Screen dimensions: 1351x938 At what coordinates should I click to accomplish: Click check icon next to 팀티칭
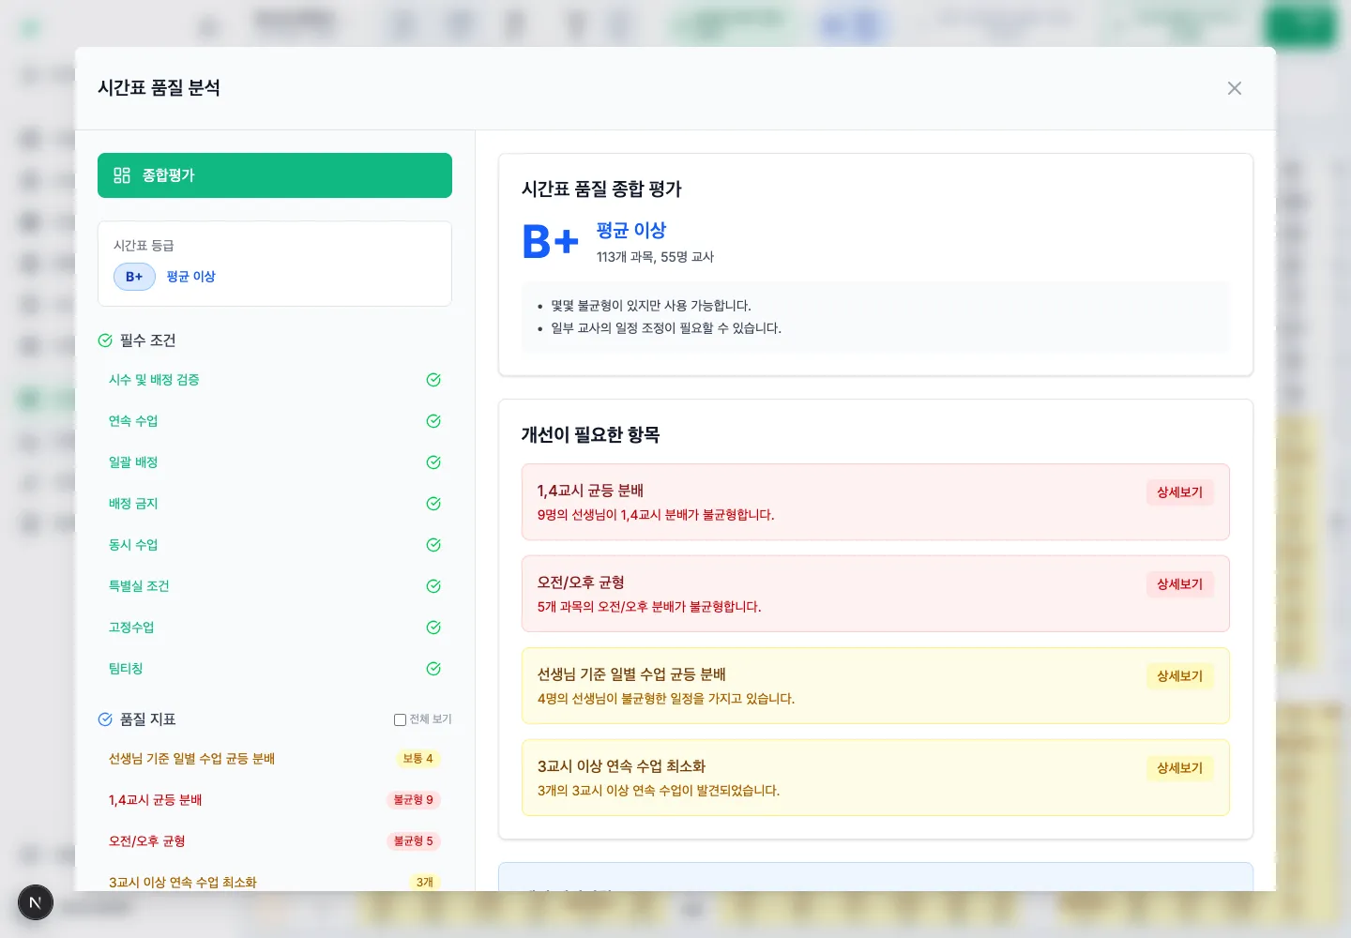coord(433,669)
